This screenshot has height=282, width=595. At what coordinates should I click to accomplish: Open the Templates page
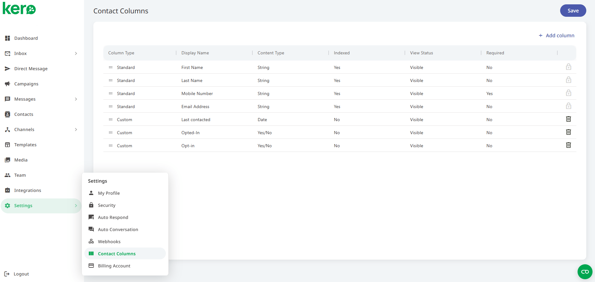pos(26,145)
